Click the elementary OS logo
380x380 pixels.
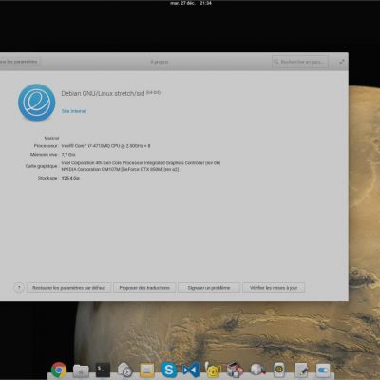(x=36, y=103)
